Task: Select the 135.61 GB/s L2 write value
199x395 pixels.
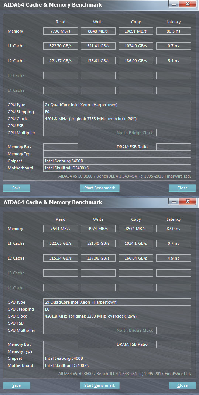Action: coord(98,61)
